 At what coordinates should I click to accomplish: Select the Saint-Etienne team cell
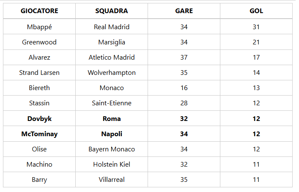tap(112, 103)
